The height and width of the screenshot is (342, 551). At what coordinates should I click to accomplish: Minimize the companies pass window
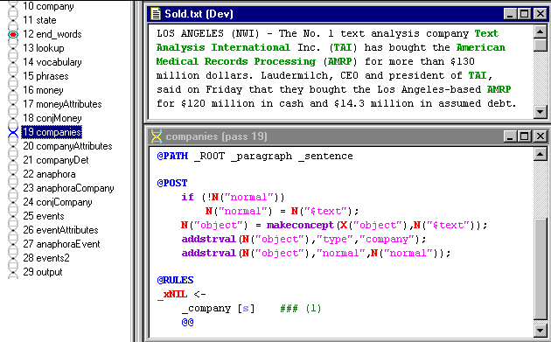510,136
